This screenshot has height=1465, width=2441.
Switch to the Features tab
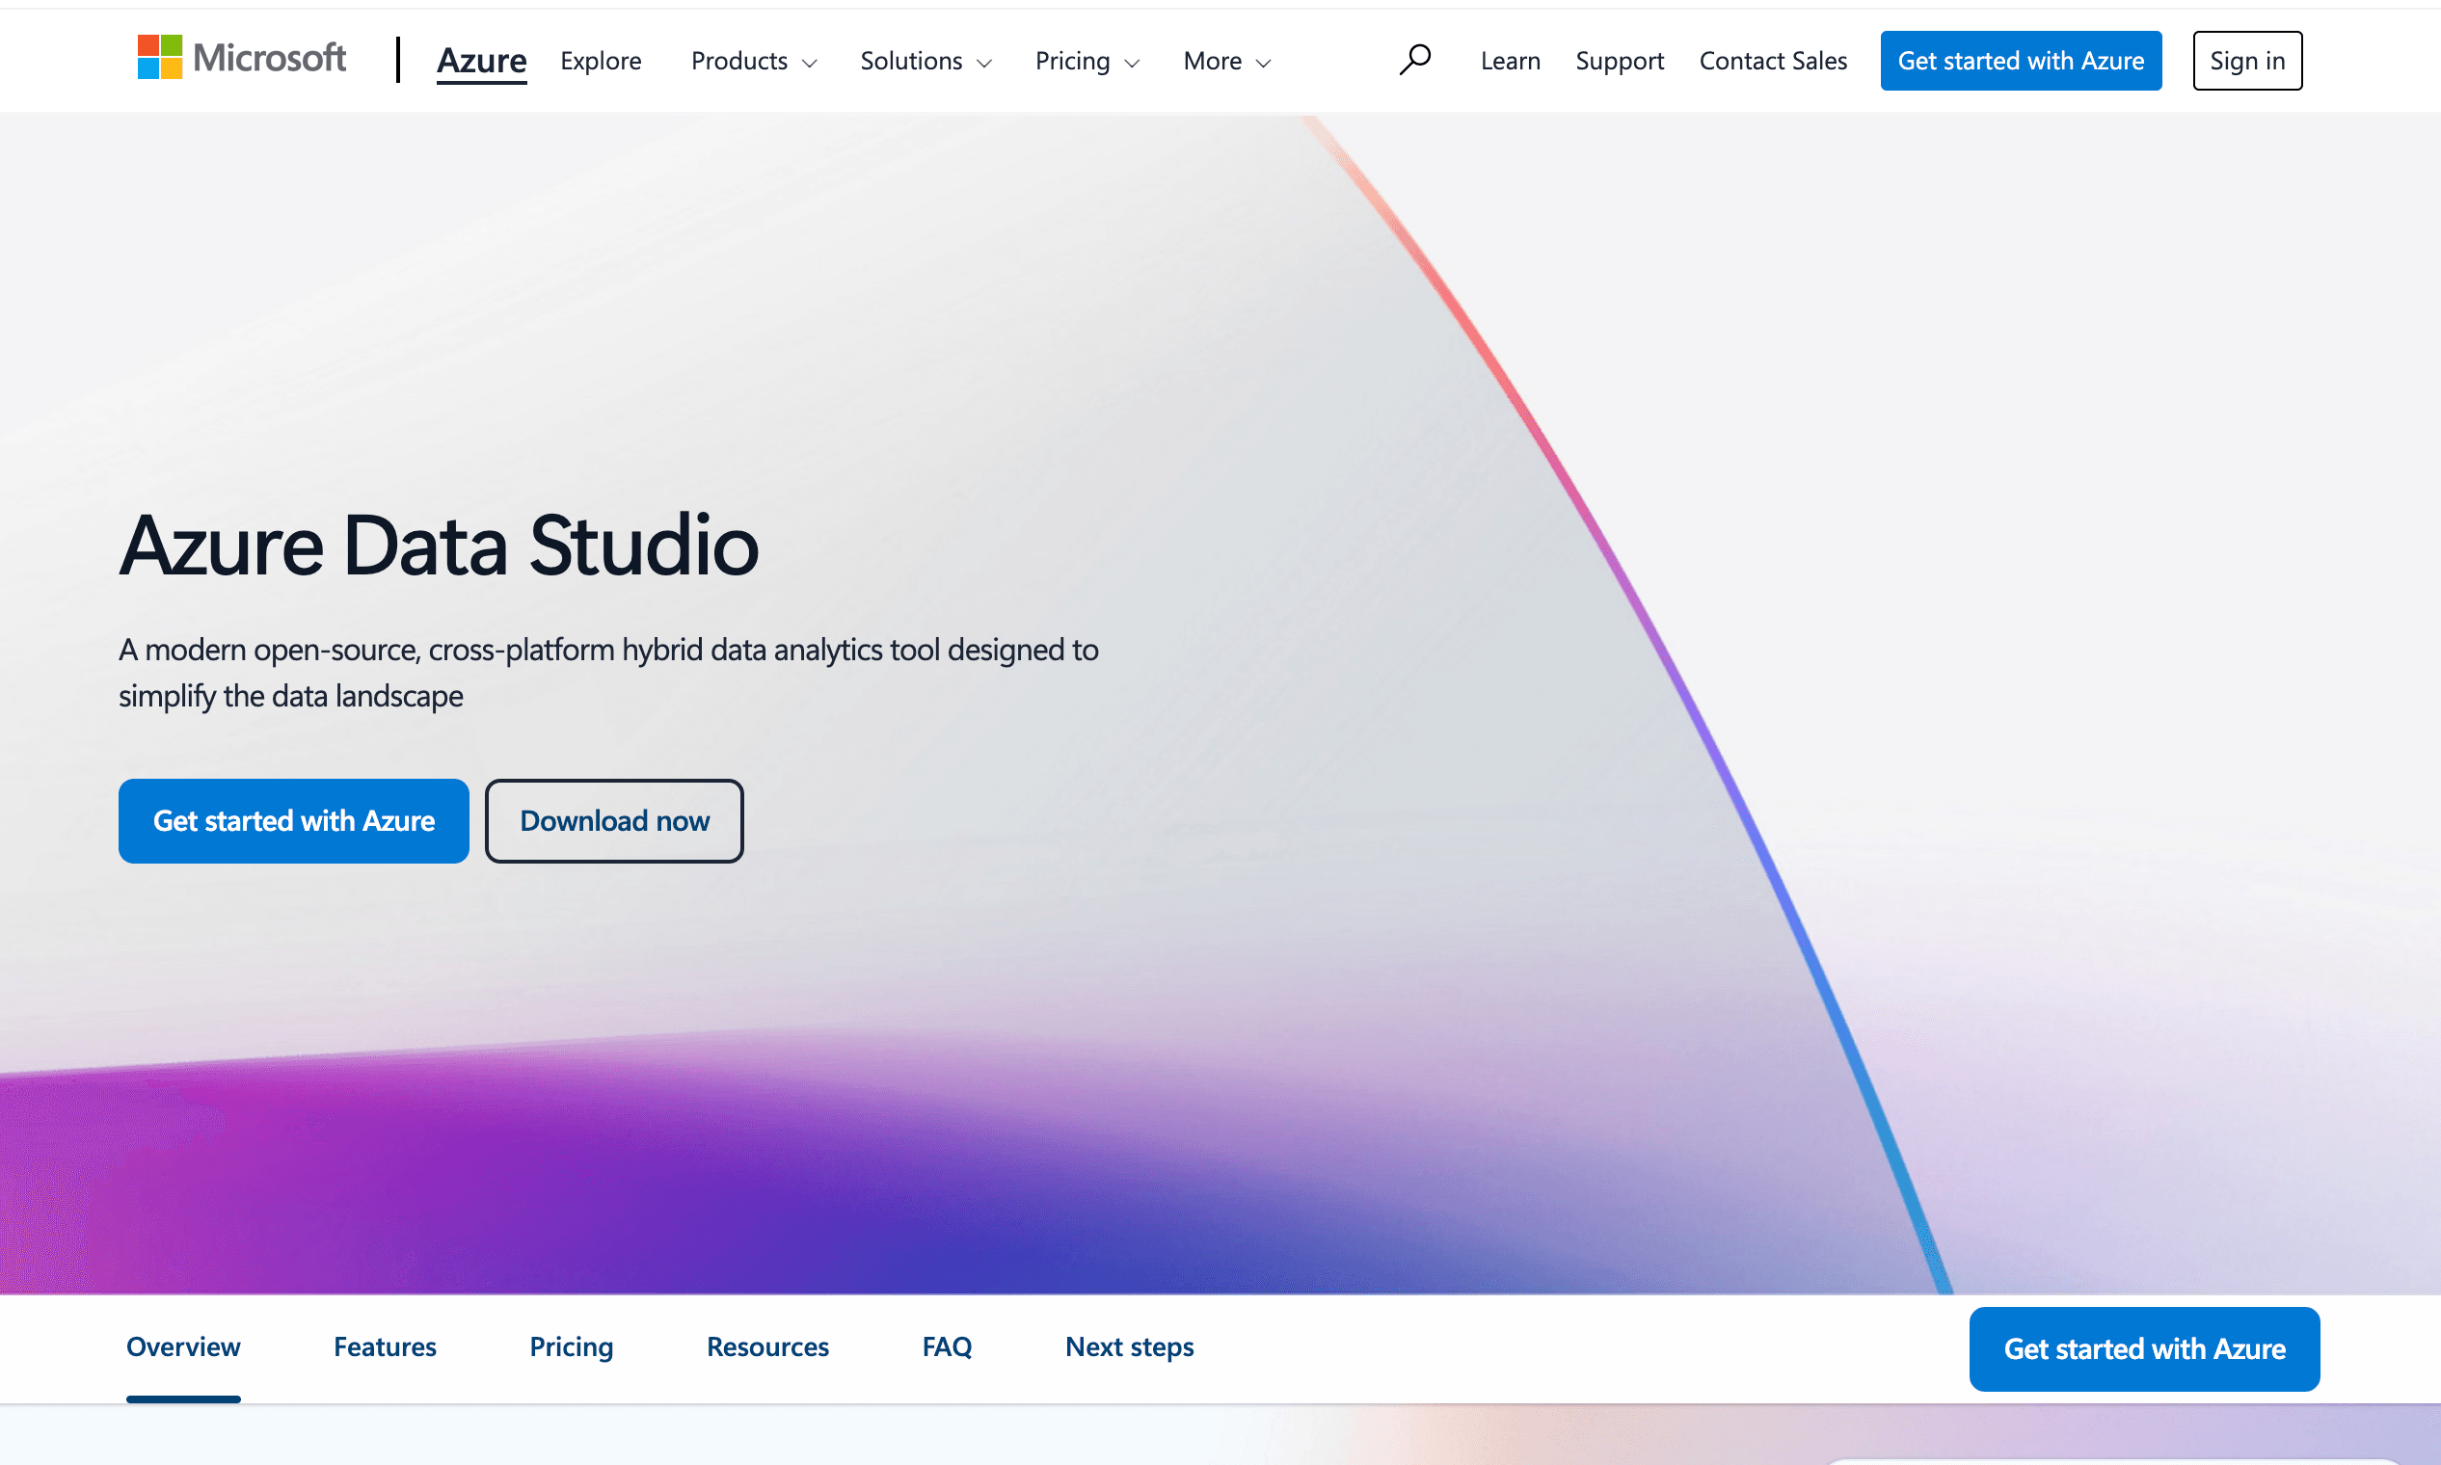point(384,1346)
